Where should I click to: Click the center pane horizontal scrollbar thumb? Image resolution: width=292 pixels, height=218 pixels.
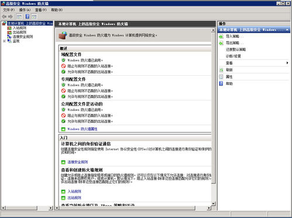(127, 208)
